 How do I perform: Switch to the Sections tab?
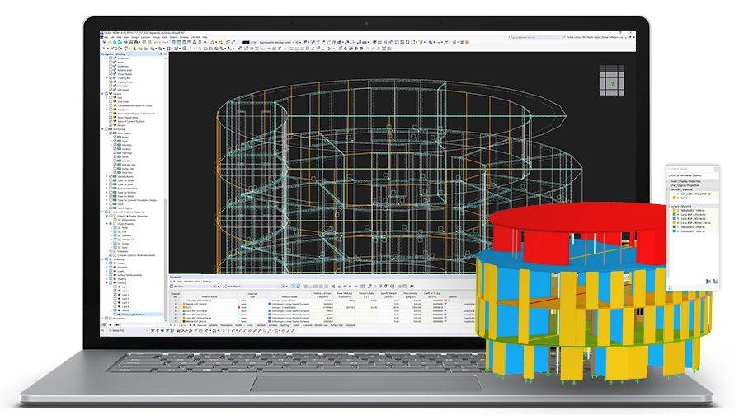click(x=214, y=325)
